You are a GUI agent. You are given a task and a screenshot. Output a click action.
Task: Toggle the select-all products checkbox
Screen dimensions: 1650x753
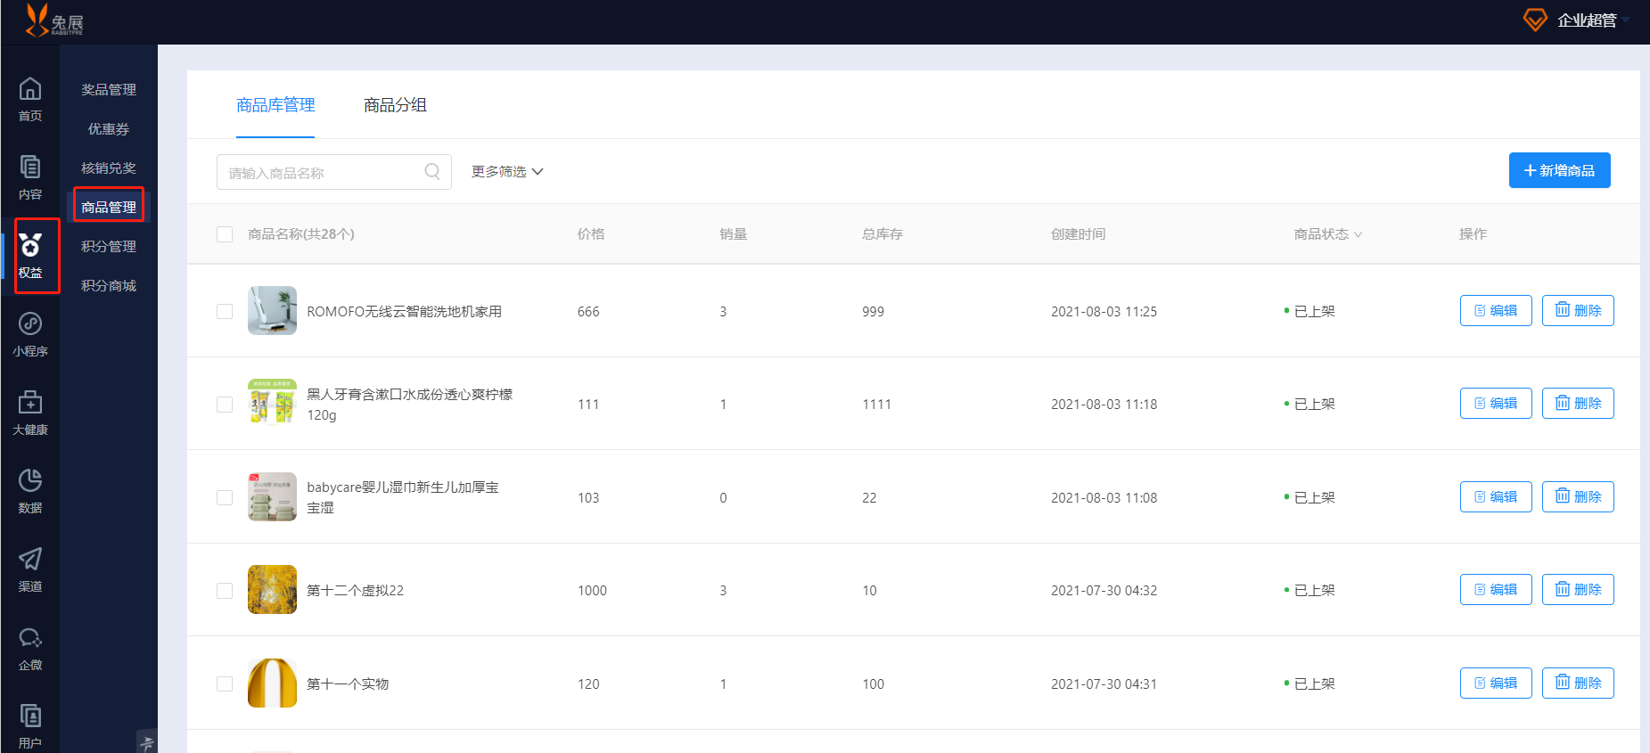coord(225,234)
